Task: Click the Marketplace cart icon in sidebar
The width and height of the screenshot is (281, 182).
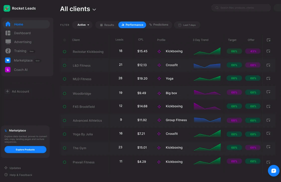Action: pos(8,60)
